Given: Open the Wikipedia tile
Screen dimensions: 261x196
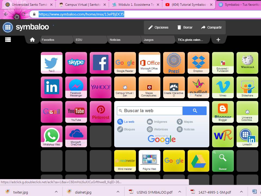Looking at the screenshot, I should 247,63.
